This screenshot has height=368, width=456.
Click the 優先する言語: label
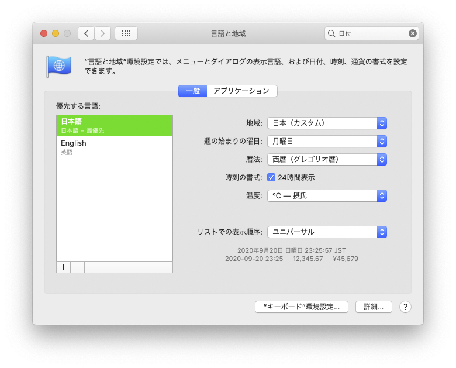(x=78, y=106)
